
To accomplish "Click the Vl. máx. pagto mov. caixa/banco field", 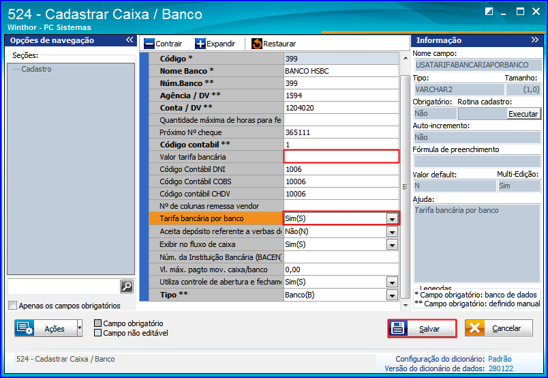I will (341, 270).
